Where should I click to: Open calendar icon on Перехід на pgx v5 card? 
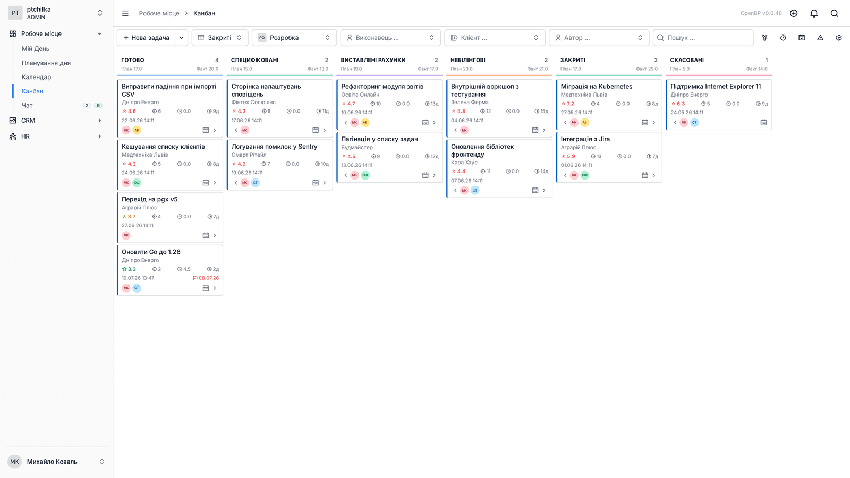click(x=206, y=235)
